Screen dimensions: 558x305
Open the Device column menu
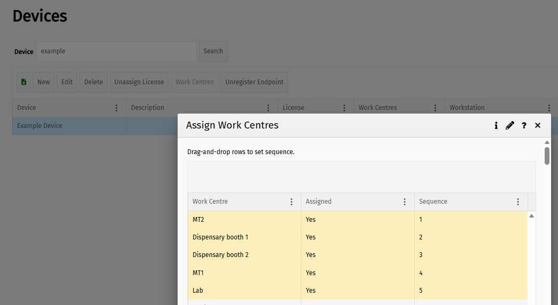pyautogui.click(x=117, y=108)
